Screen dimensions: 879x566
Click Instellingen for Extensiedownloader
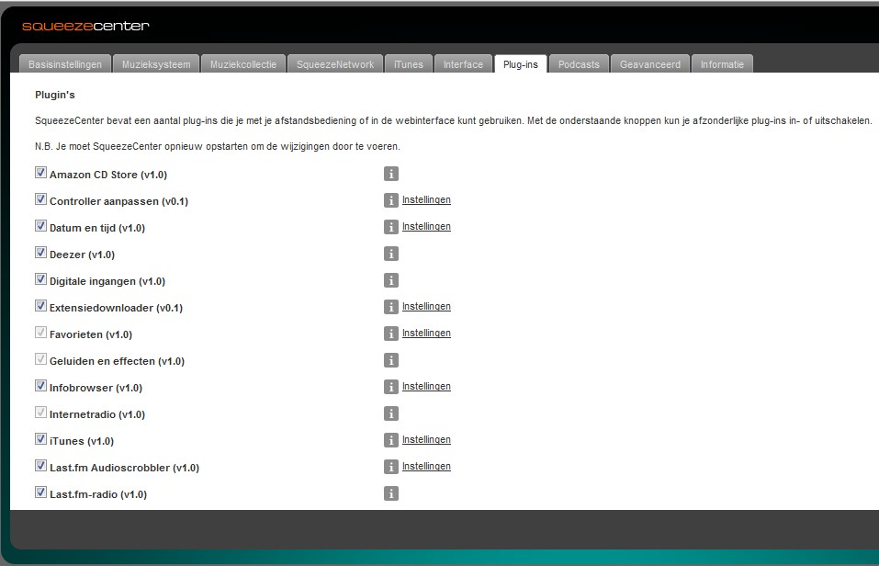(x=426, y=306)
